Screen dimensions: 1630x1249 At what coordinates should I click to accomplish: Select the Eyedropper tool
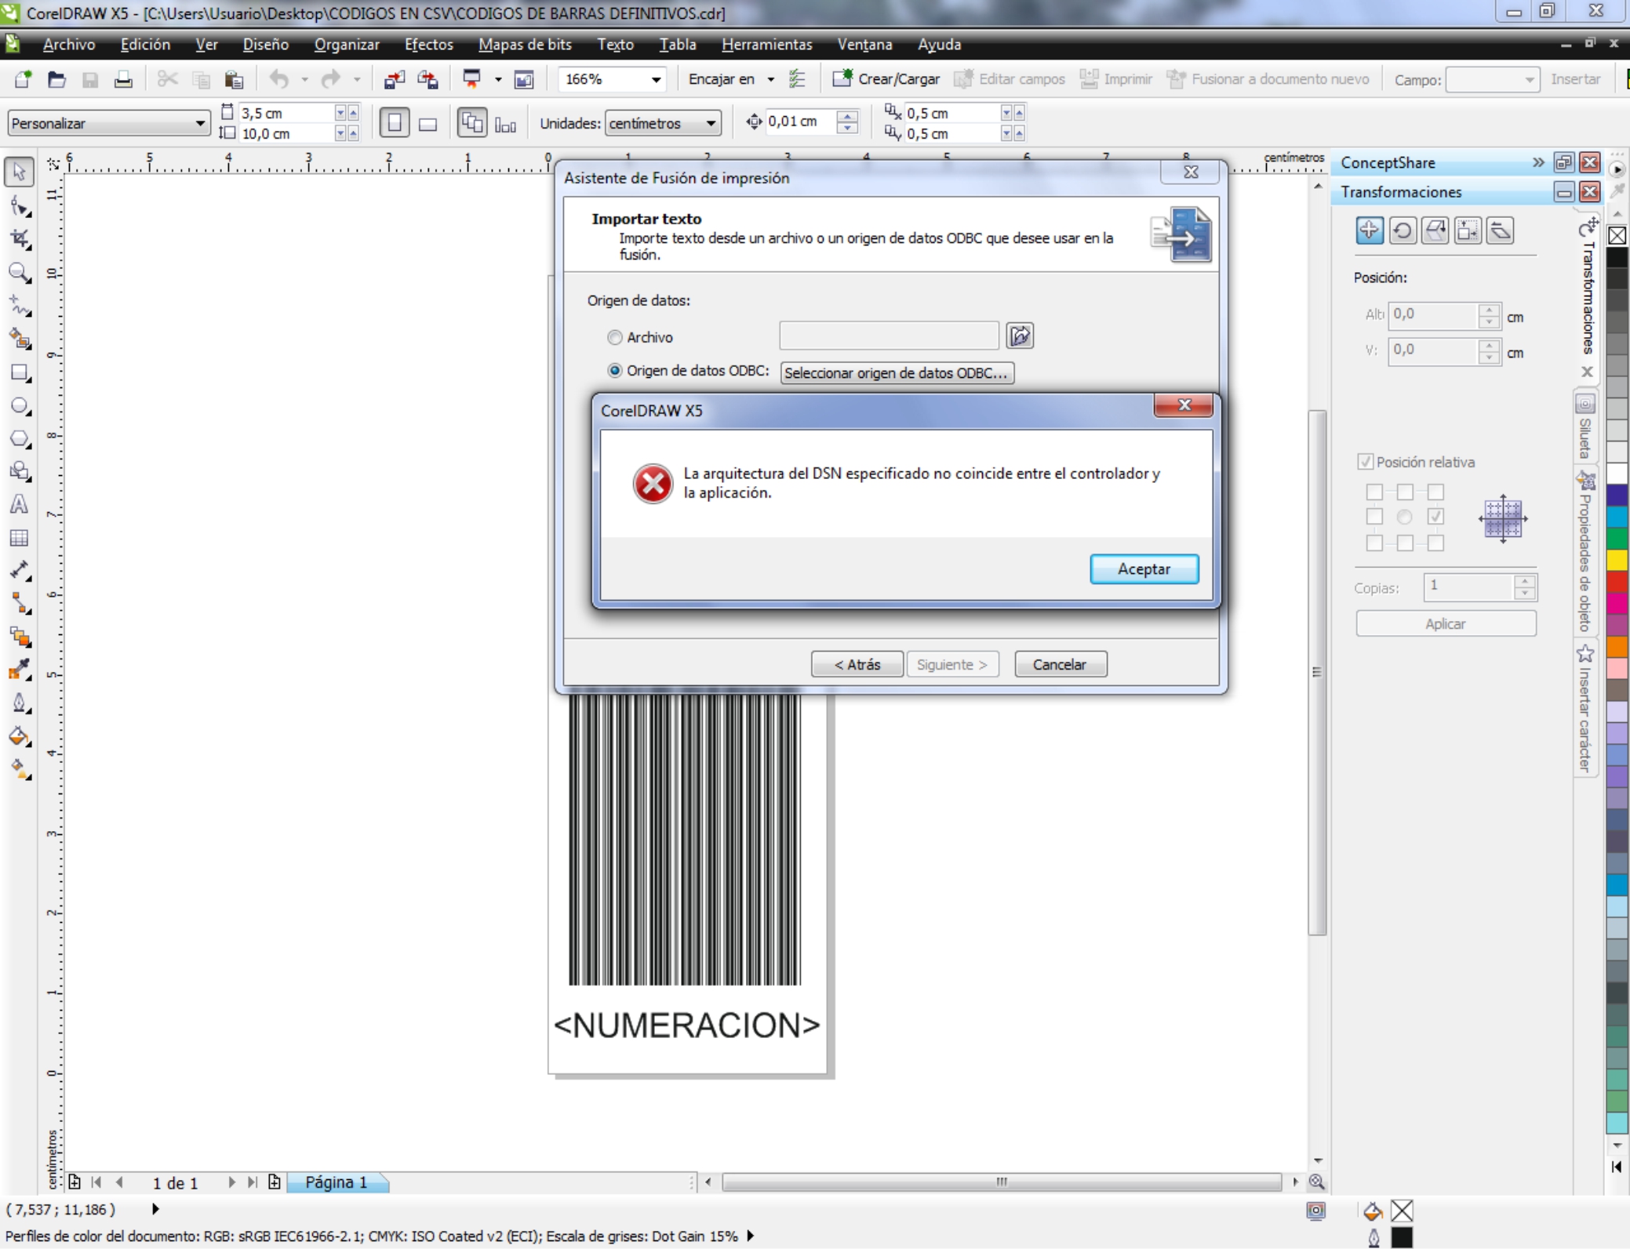click(20, 670)
